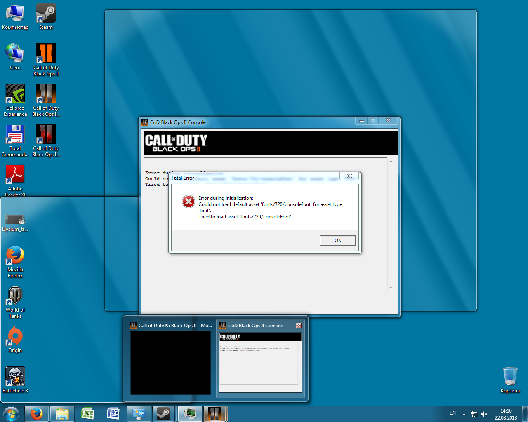Image resolution: width=528 pixels, height=422 pixels.
Task: Click the 'Error during initialization:' dialog text
Action: point(226,198)
